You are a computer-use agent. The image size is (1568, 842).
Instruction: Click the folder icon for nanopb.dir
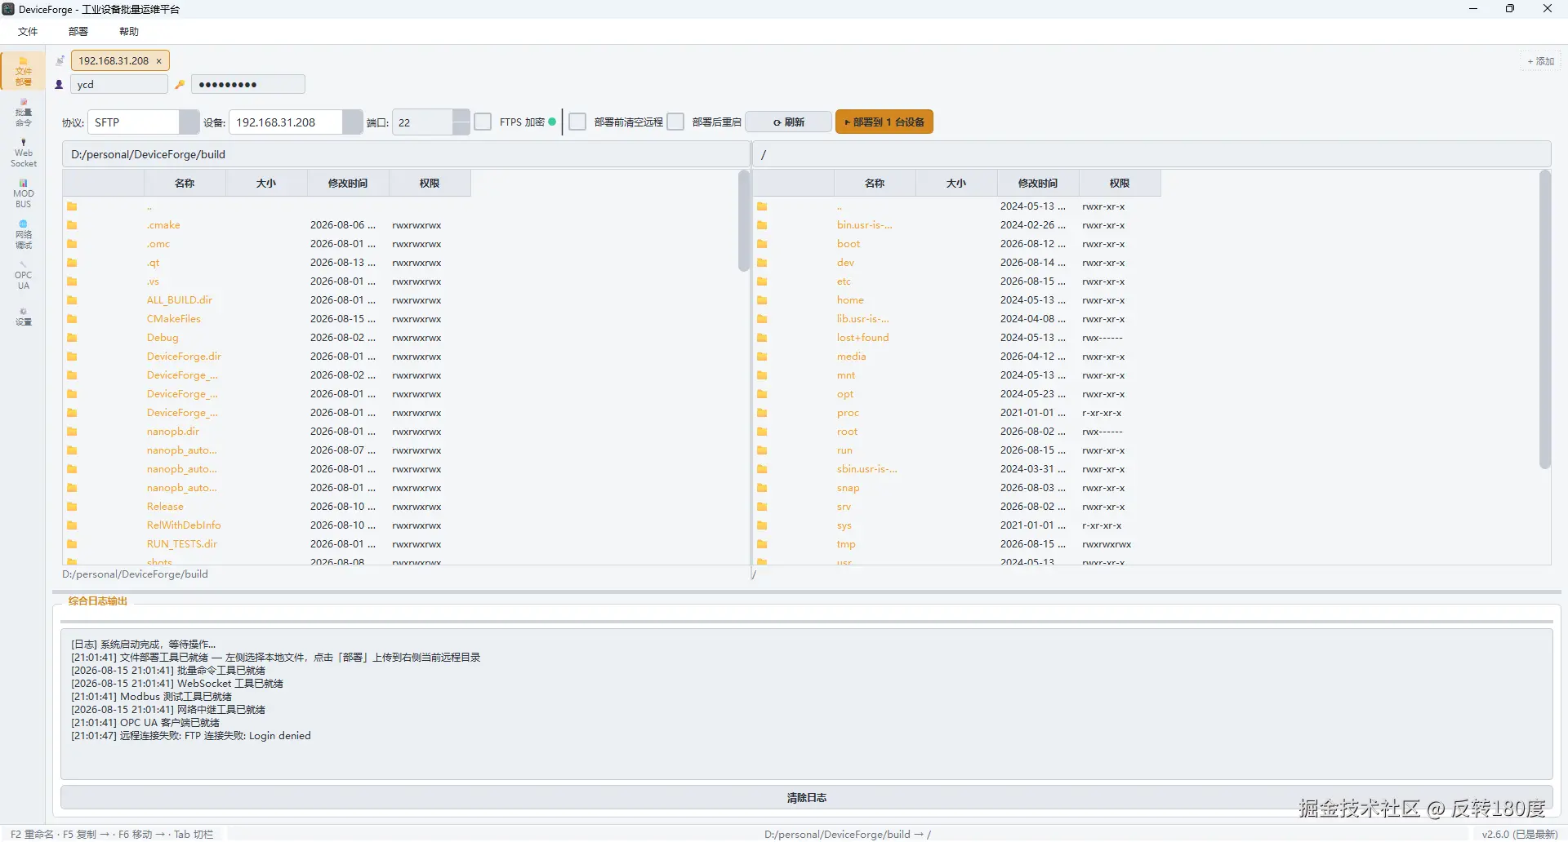[x=72, y=432]
